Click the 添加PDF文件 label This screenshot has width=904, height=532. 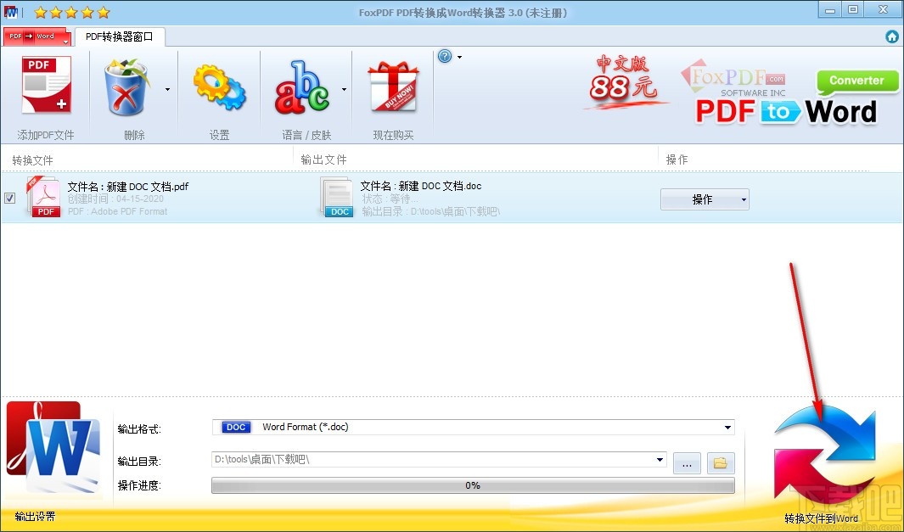click(46, 135)
